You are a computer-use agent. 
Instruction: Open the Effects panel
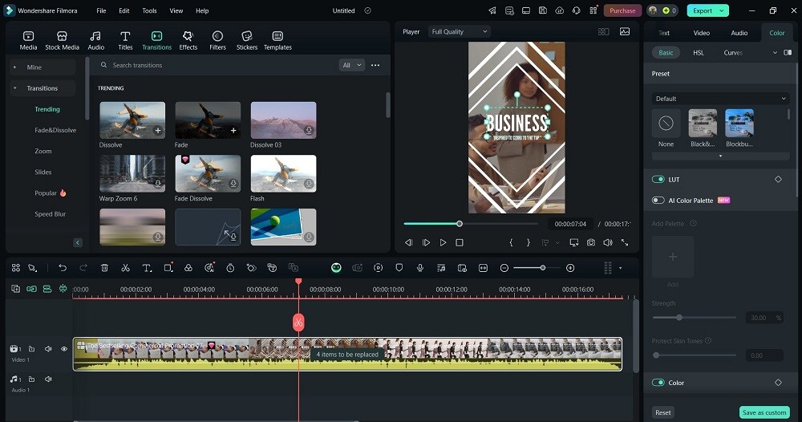(x=188, y=40)
